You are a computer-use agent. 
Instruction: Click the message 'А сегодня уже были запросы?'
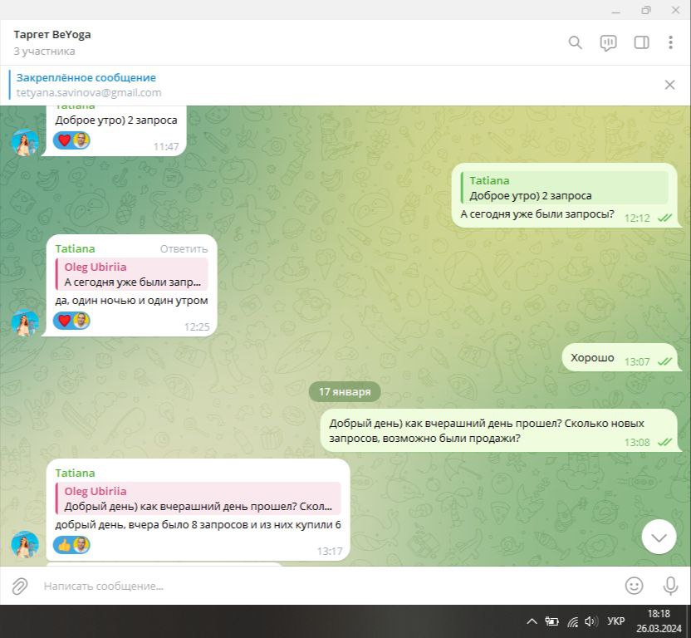coord(537,214)
